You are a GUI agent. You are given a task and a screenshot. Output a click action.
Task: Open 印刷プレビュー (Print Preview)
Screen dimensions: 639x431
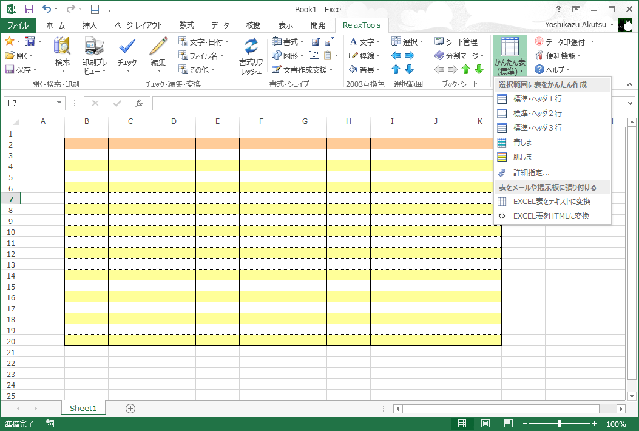(x=93, y=53)
